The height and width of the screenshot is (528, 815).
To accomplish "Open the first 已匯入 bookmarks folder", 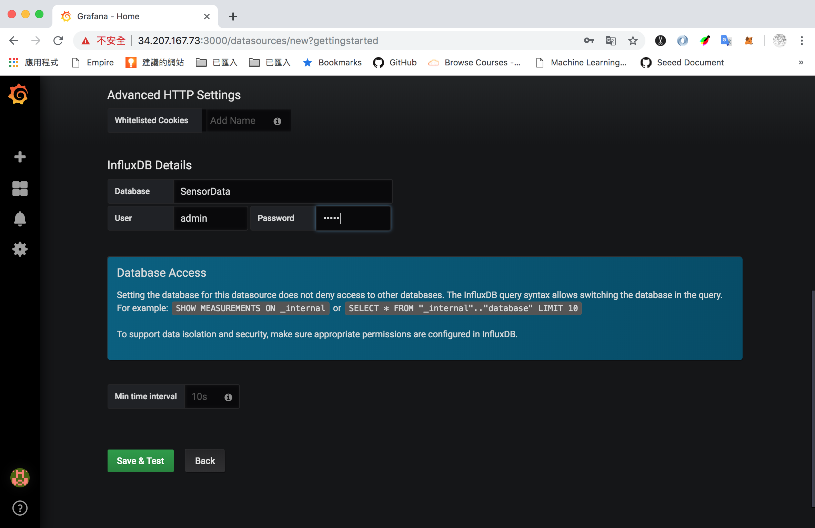I will (217, 62).
